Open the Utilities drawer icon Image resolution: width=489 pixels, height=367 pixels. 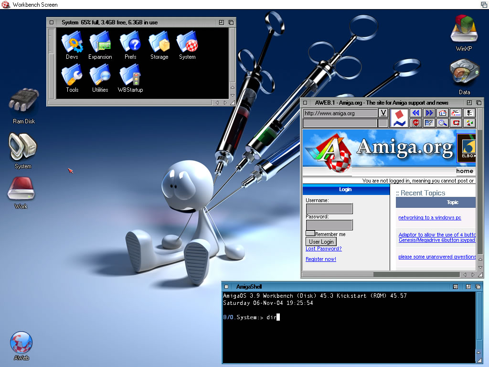100,78
